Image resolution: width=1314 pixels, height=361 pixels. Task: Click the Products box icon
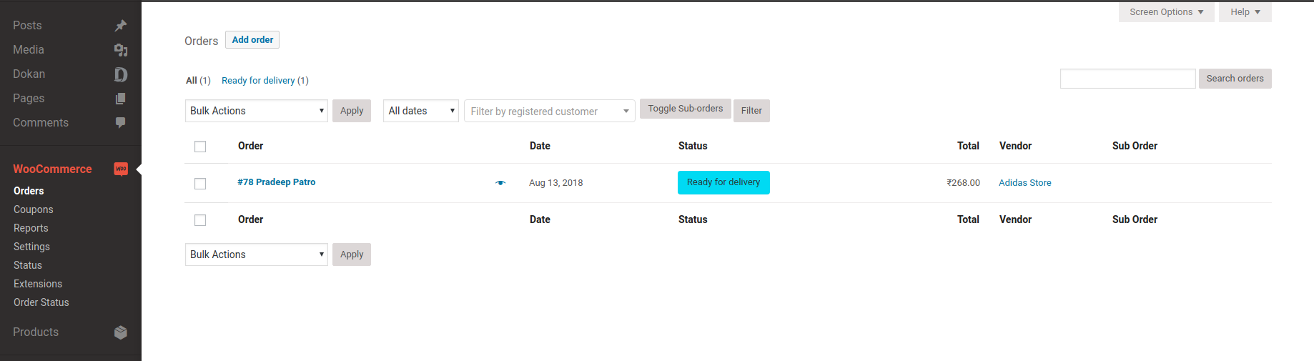[x=121, y=332]
